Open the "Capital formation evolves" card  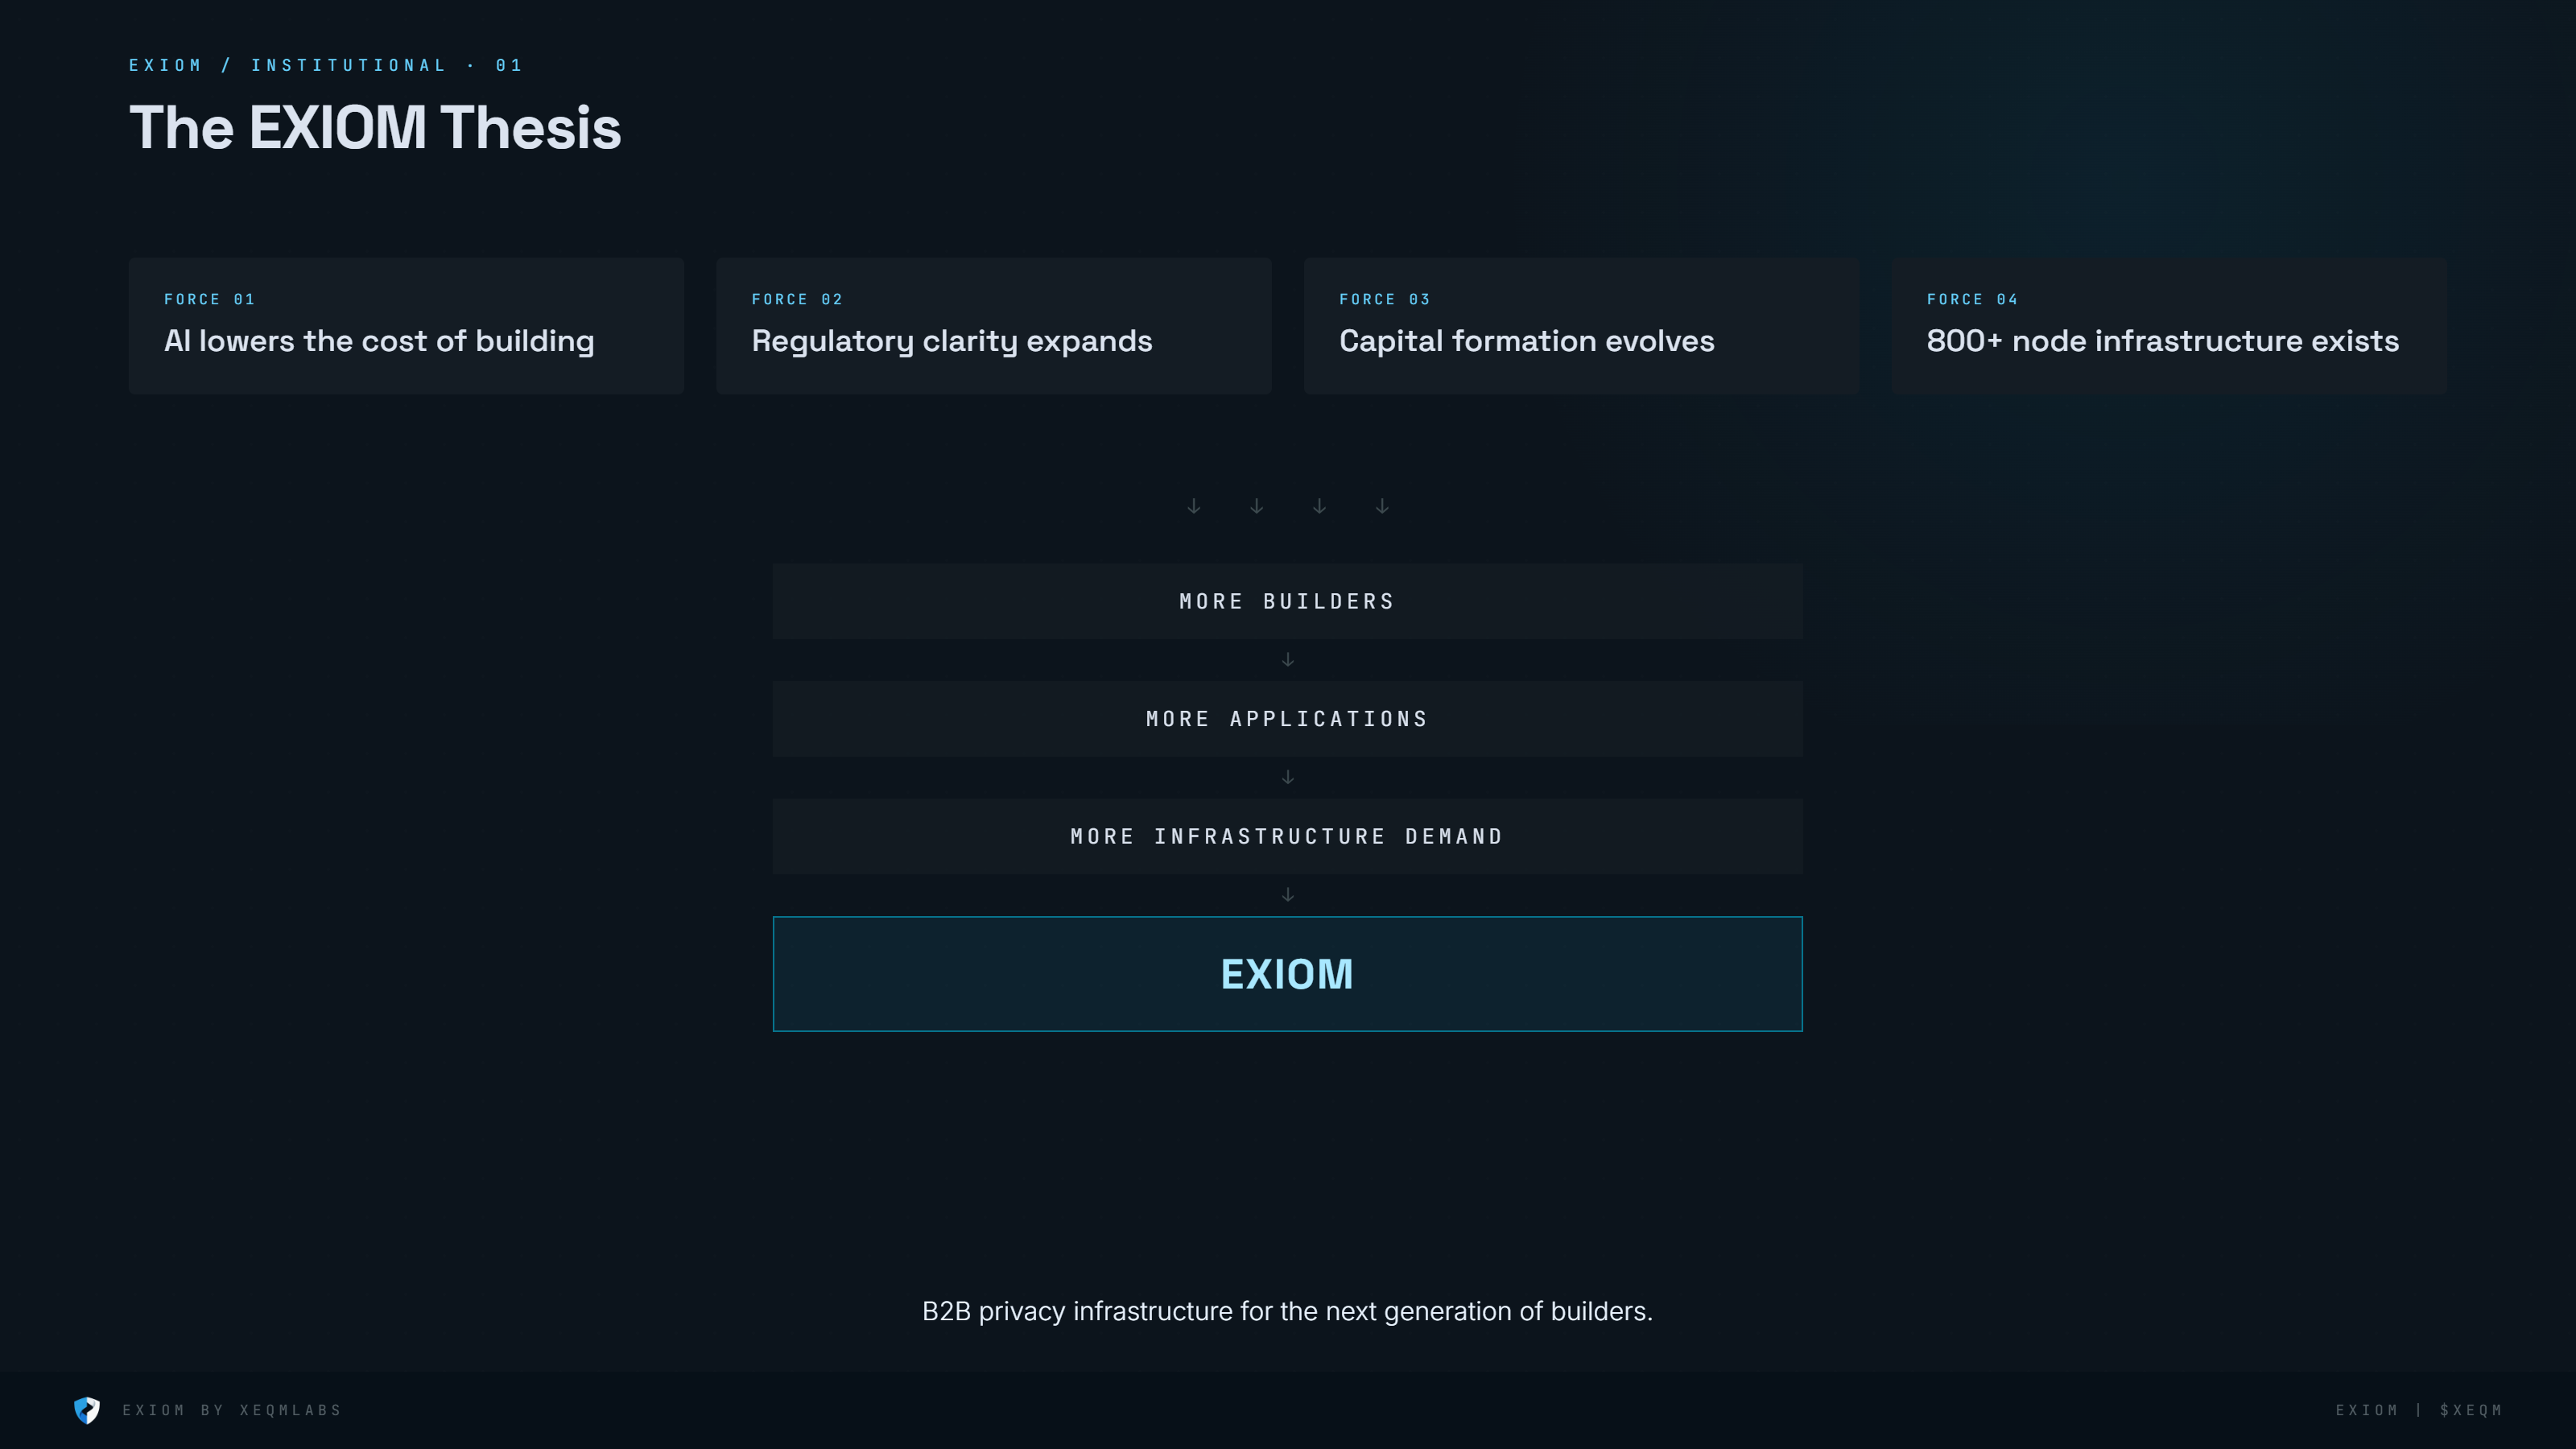1581,326
